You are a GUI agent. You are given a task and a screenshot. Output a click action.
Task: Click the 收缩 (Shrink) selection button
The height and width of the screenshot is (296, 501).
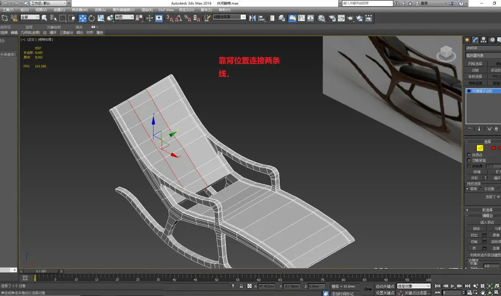tap(477, 172)
